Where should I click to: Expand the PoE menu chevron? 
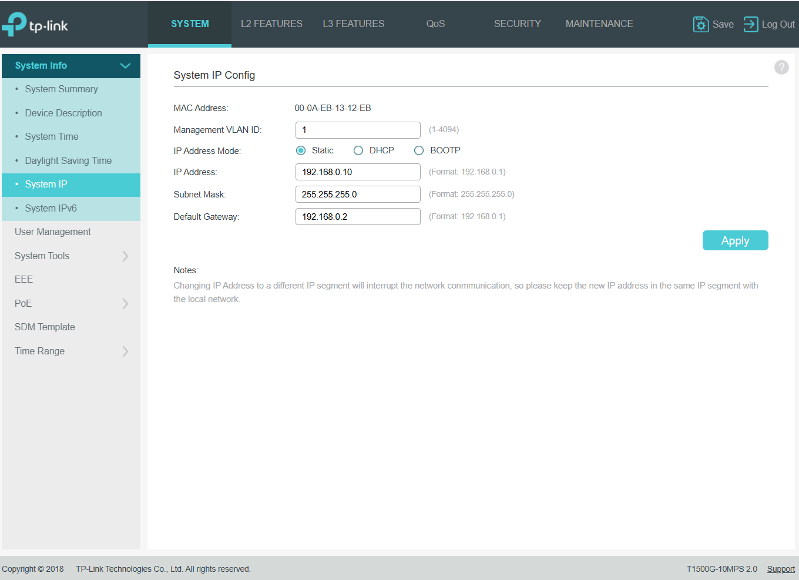125,304
